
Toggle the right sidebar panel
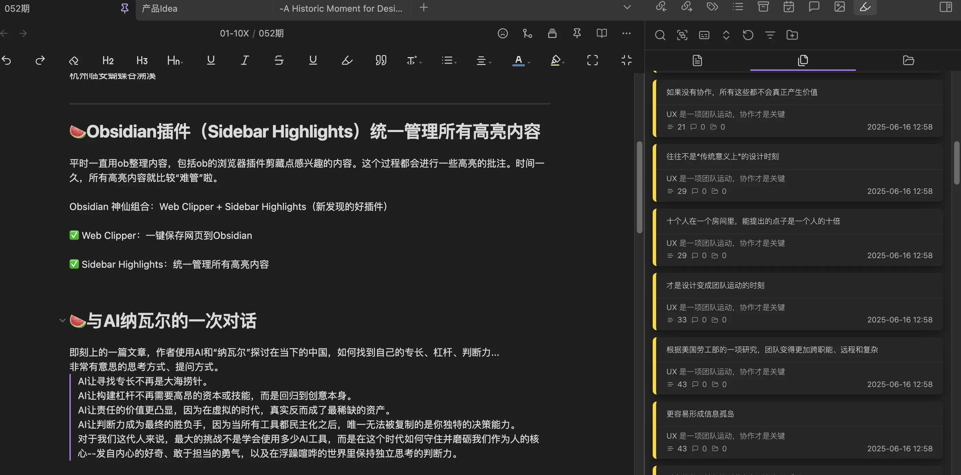click(946, 7)
